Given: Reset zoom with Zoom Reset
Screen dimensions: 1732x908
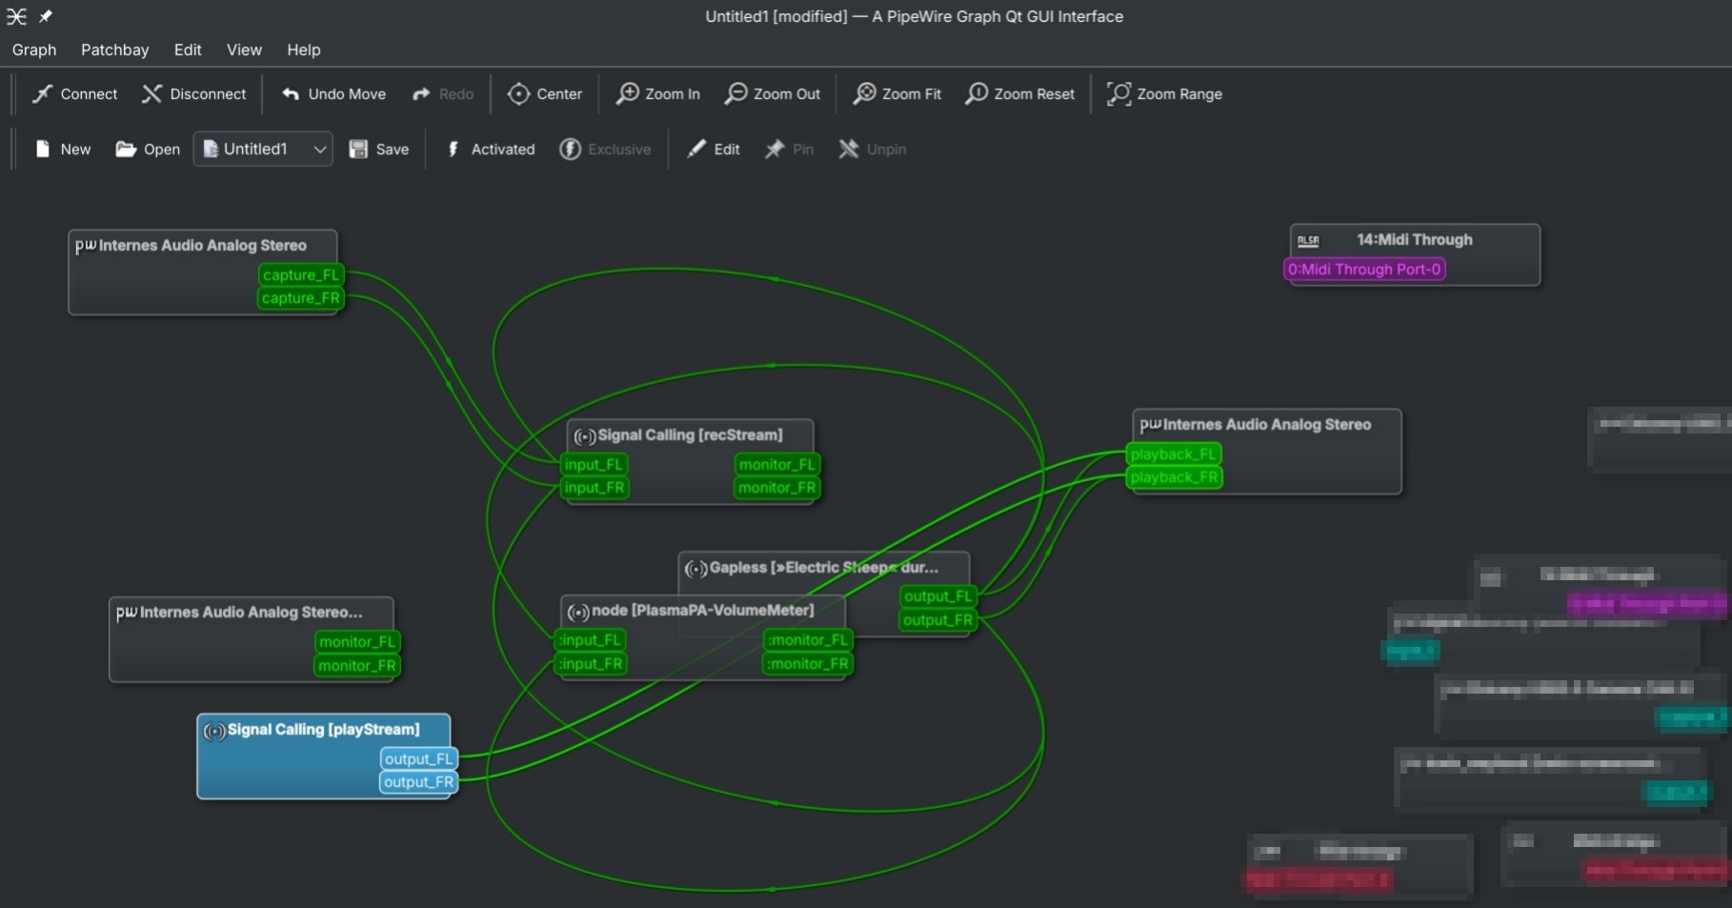Looking at the screenshot, I should 1020,93.
